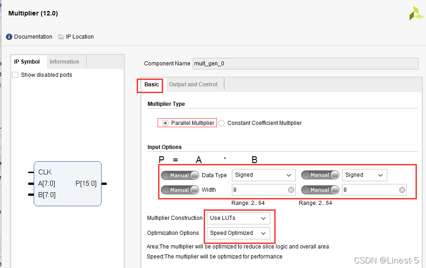Image resolution: width=426 pixels, height=268 pixels.
Task: Clear the A width field with X icon
Action: coord(291,190)
